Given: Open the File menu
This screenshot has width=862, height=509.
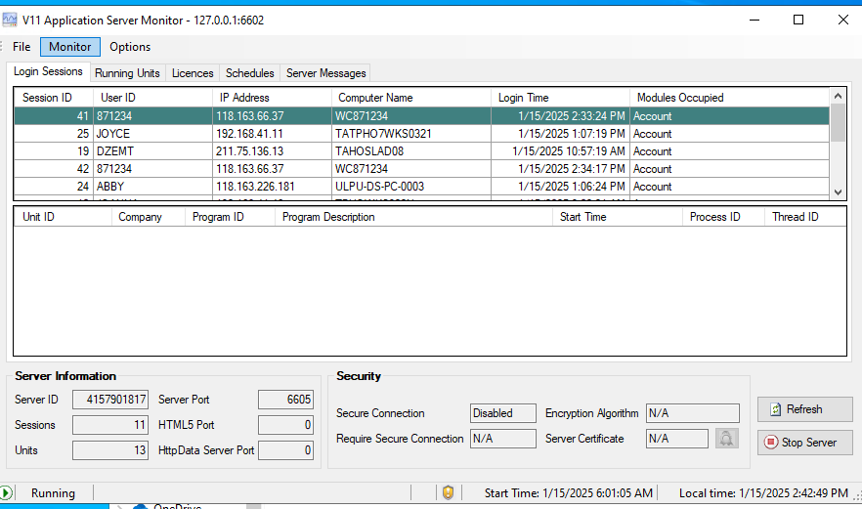Looking at the screenshot, I should point(22,47).
